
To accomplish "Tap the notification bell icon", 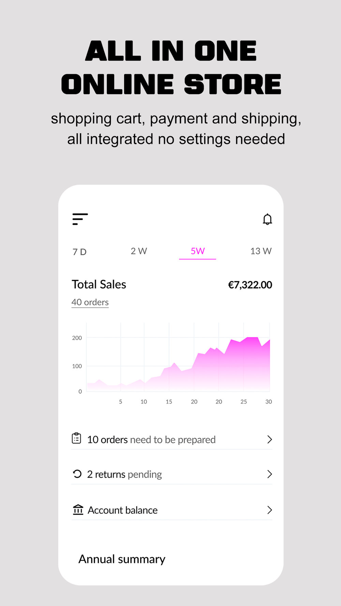I will coord(267,219).
